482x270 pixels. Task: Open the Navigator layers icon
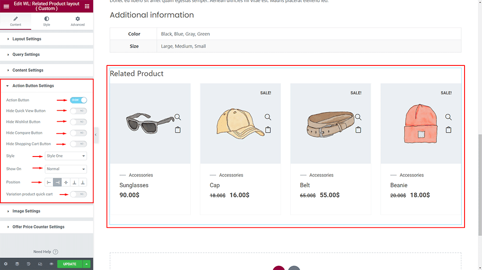click(x=17, y=264)
